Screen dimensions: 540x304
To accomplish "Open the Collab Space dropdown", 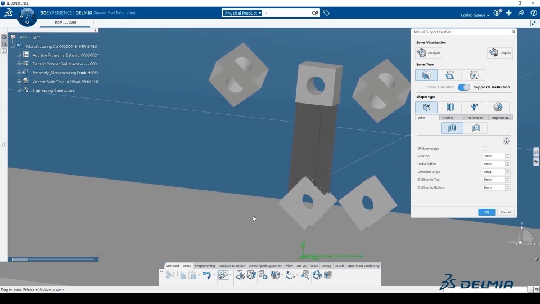I will tap(475, 15).
